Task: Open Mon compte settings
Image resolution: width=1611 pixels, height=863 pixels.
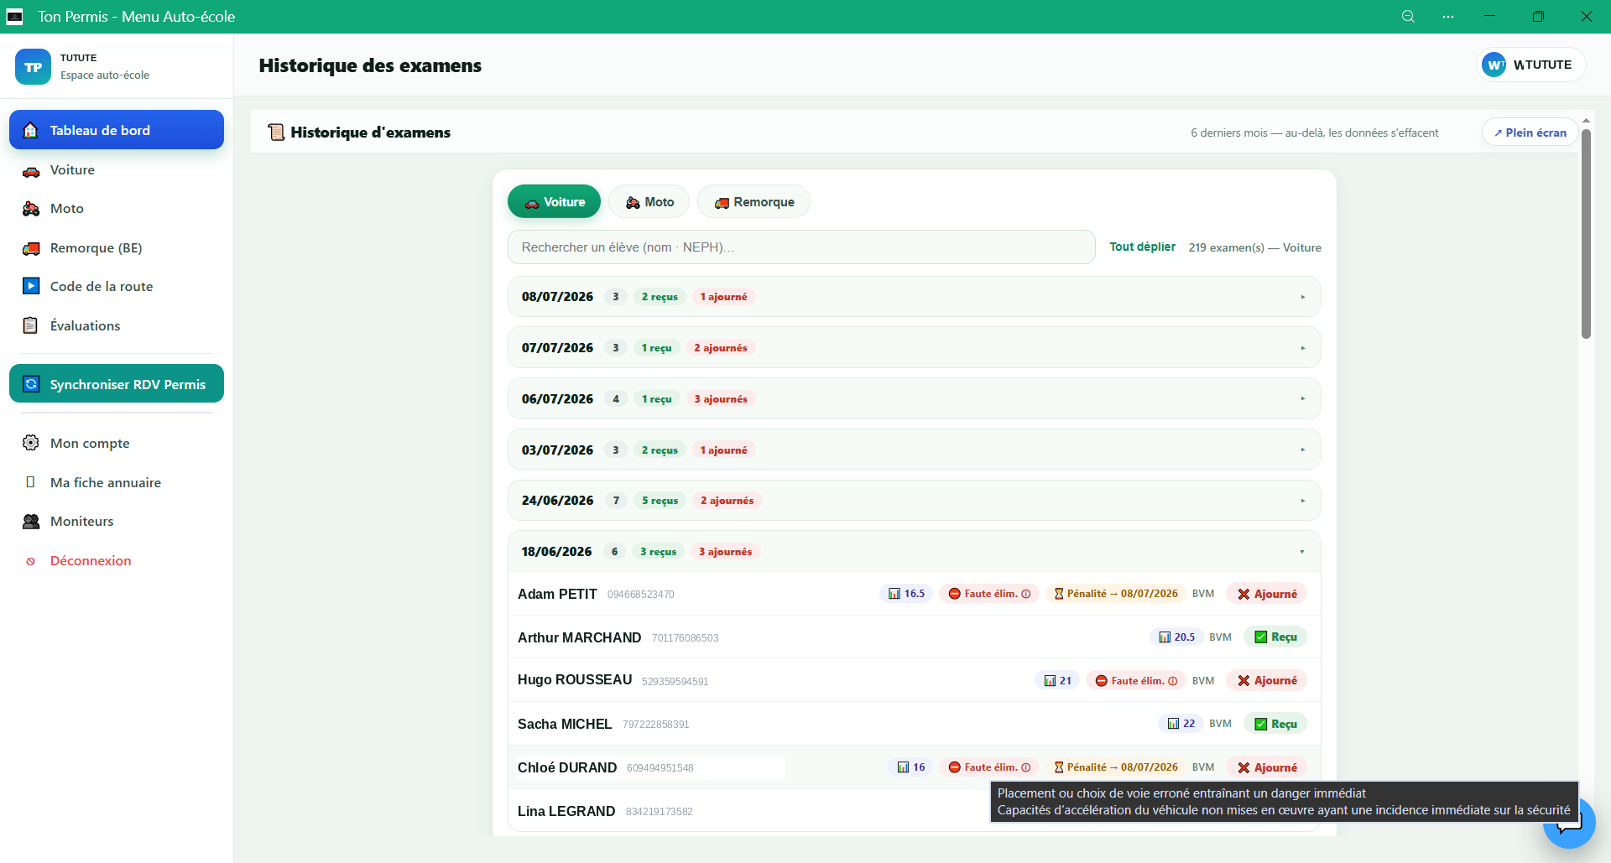Action: (x=117, y=443)
